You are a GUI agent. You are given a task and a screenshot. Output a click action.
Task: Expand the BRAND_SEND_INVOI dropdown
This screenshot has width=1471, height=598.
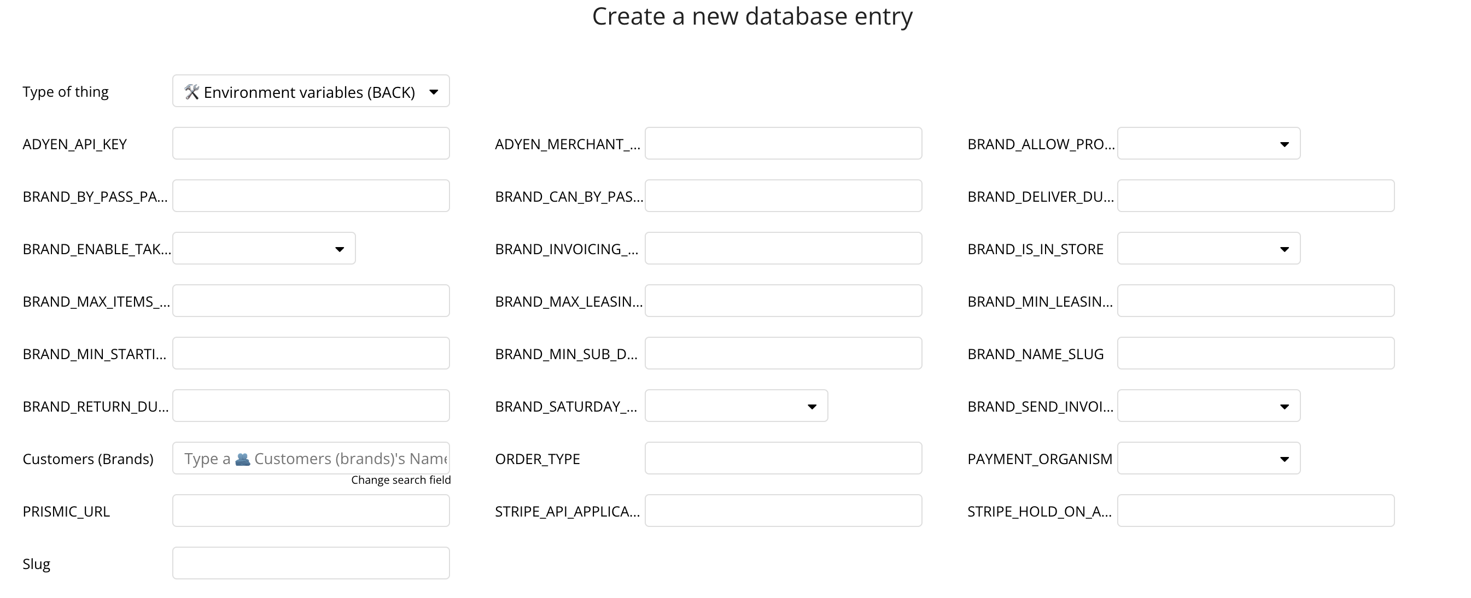pos(1209,406)
